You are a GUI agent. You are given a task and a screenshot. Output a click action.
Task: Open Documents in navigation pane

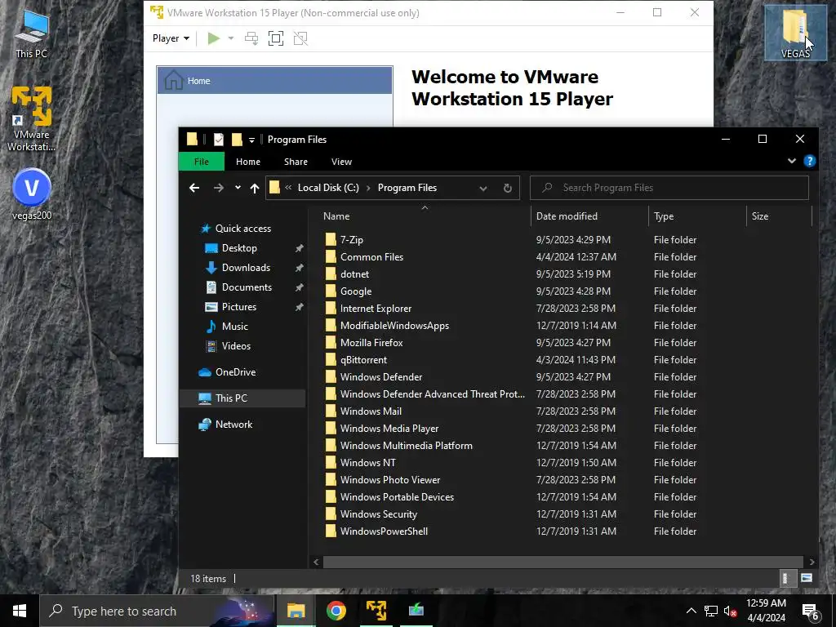[247, 287]
